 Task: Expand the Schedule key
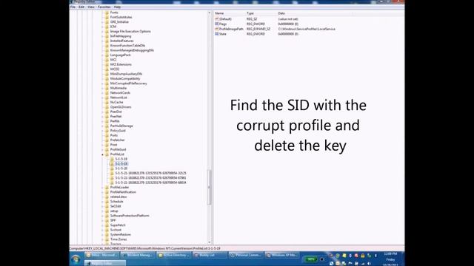click(102, 202)
